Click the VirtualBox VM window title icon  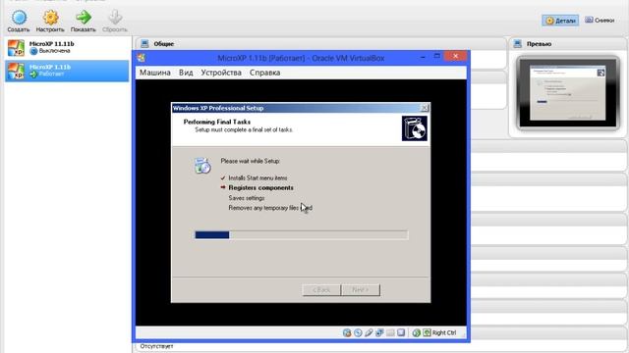[142, 58]
